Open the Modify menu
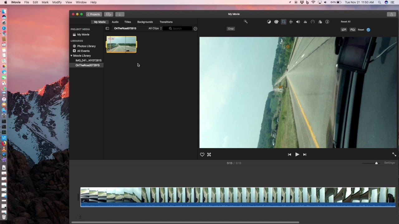The height and width of the screenshot is (224, 399). click(57, 2)
